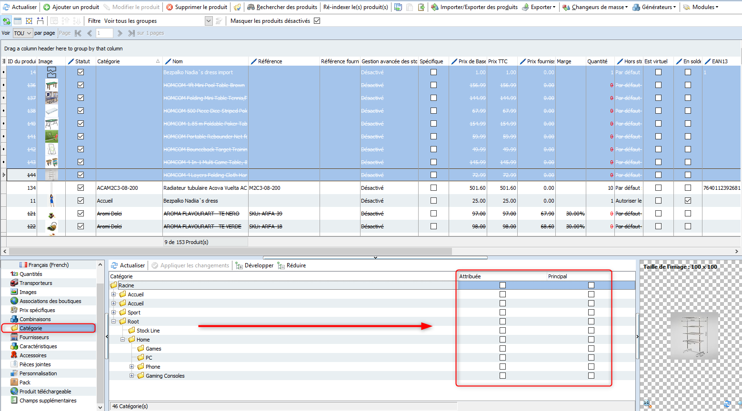This screenshot has width=742, height=411.
Task: Check Principal box for Gaming Consoles category
Action: pyautogui.click(x=591, y=376)
